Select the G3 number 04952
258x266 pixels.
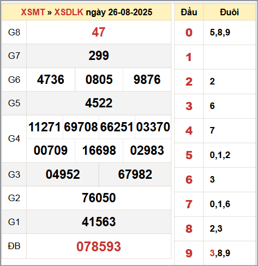(63, 174)
